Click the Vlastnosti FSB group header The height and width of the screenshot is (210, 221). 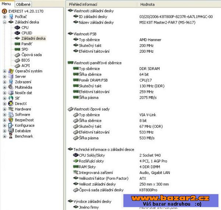pos(82,34)
